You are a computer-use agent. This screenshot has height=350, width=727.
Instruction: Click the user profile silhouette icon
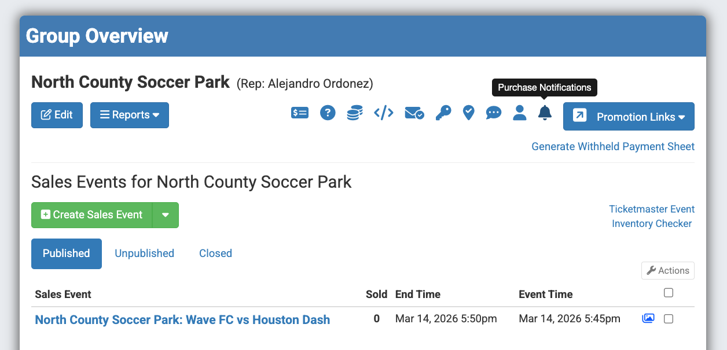coord(520,113)
